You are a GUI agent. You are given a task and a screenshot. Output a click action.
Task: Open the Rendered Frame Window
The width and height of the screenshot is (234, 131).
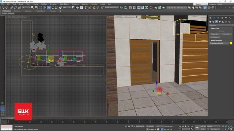pos(160,8)
